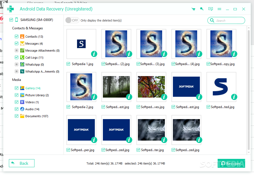Select the large blue S logo thumbnail
Image resolution: width=254 pixels, height=175 pixels.
221,87
